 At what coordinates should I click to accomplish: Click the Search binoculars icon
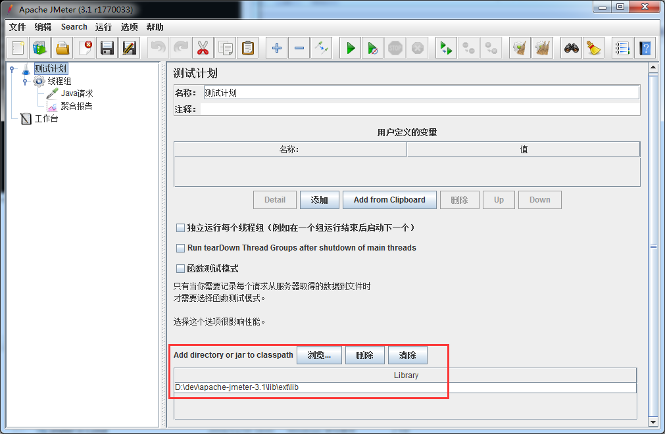tap(572, 48)
